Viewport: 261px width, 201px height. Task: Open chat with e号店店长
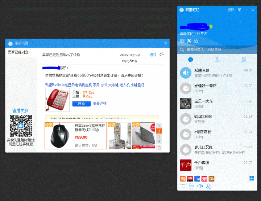(217, 134)
